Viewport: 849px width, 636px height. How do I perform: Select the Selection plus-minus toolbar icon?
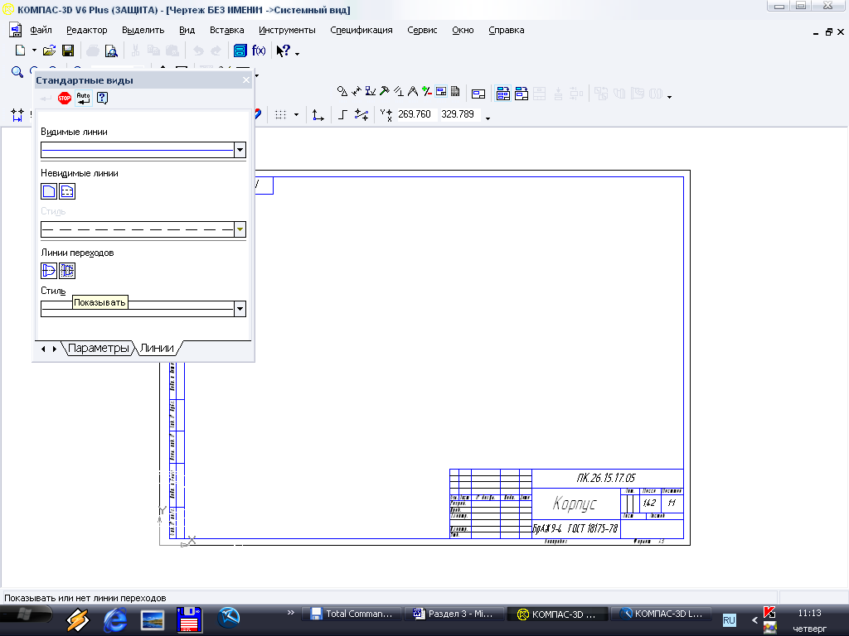tap(427, 91)
